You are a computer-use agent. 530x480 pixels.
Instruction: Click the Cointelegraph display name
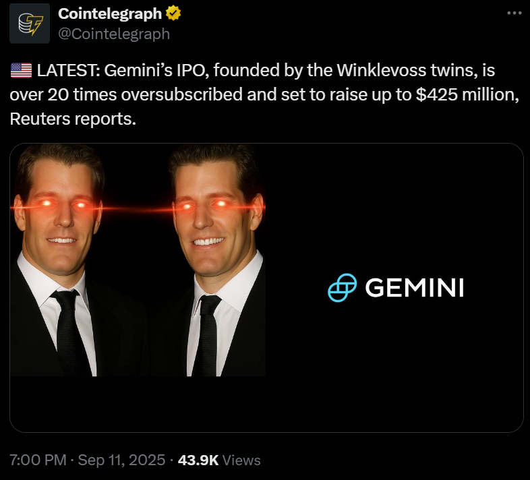point(109,13)
